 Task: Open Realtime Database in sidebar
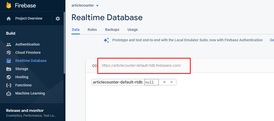[31, 61]
